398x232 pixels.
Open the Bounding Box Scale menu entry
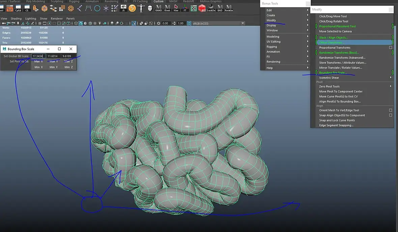(333, 72)
